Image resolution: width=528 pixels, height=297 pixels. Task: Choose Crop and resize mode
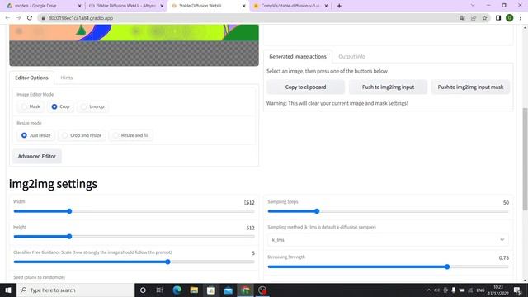pos(82,135)
